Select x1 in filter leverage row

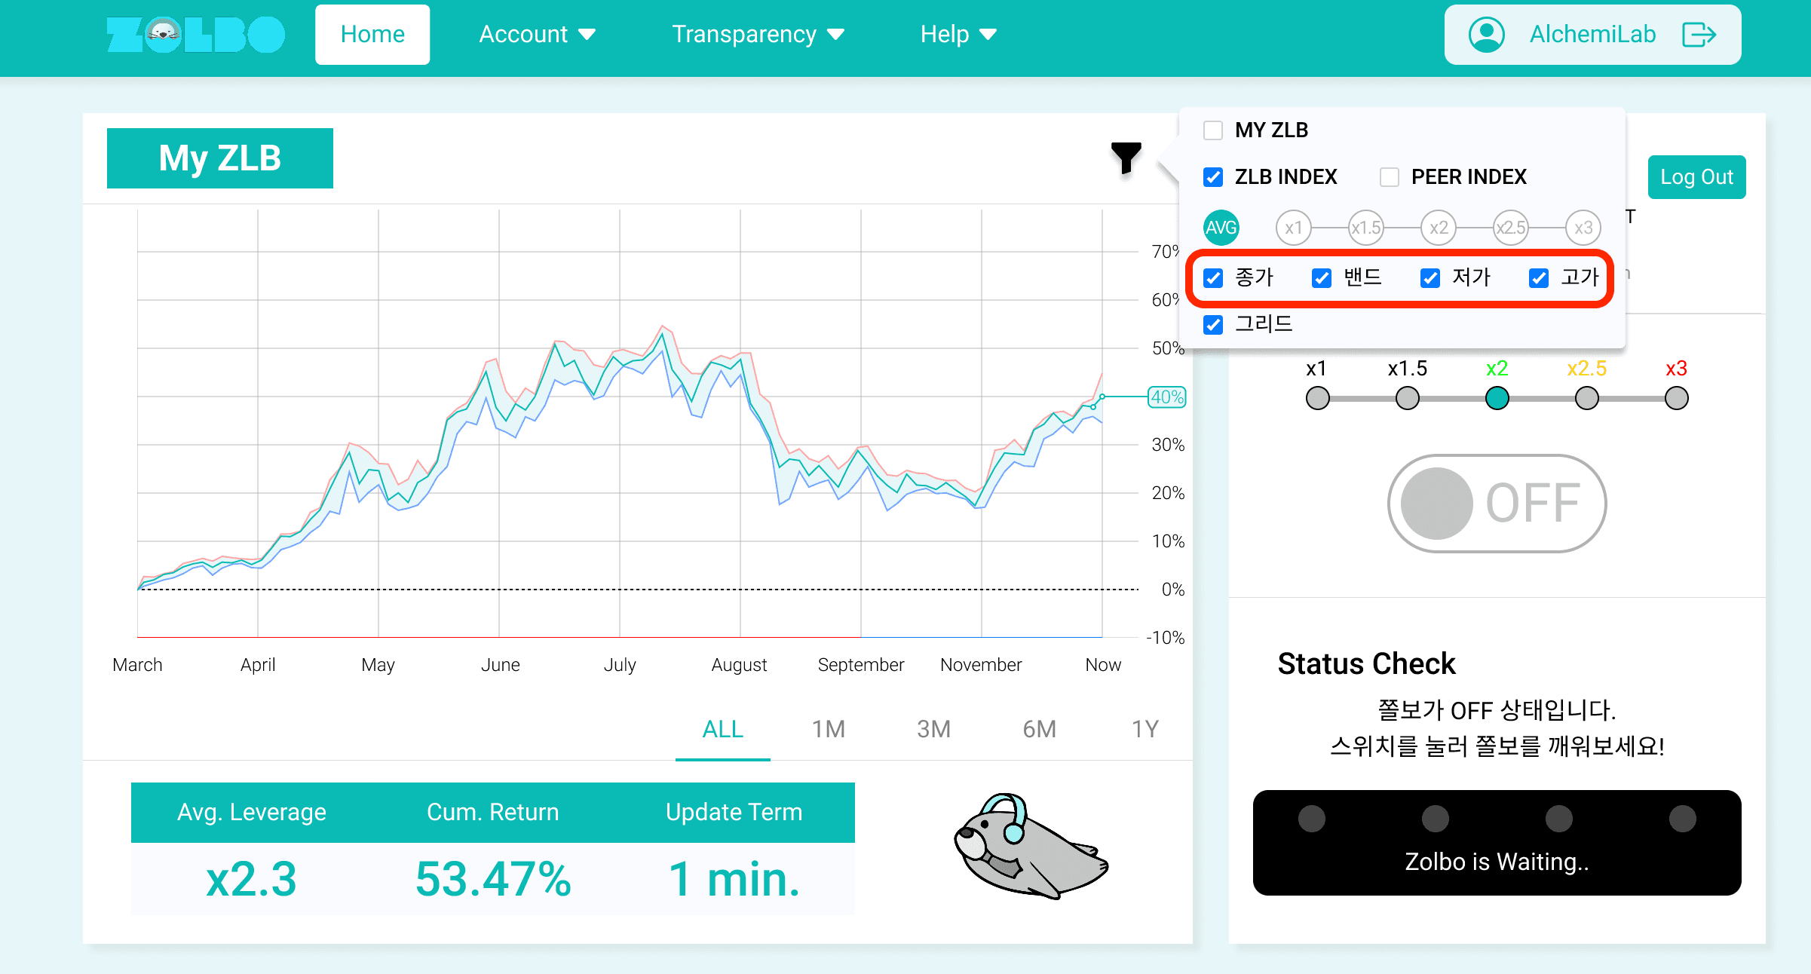point(1294,228)
